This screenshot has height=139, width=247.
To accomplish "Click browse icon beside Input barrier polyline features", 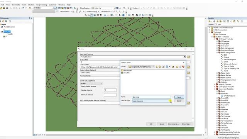I will [189, 103].
